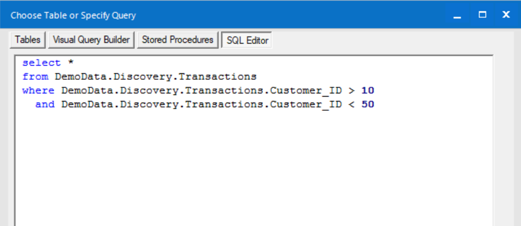This screenshot has height=226, width=521.
Task: Switch to the Visual Query Builder tab
Action: click(91, 40)
